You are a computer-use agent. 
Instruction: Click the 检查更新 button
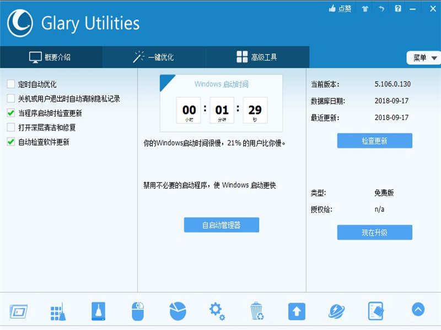pyautogui.click(x=374, y=140)
